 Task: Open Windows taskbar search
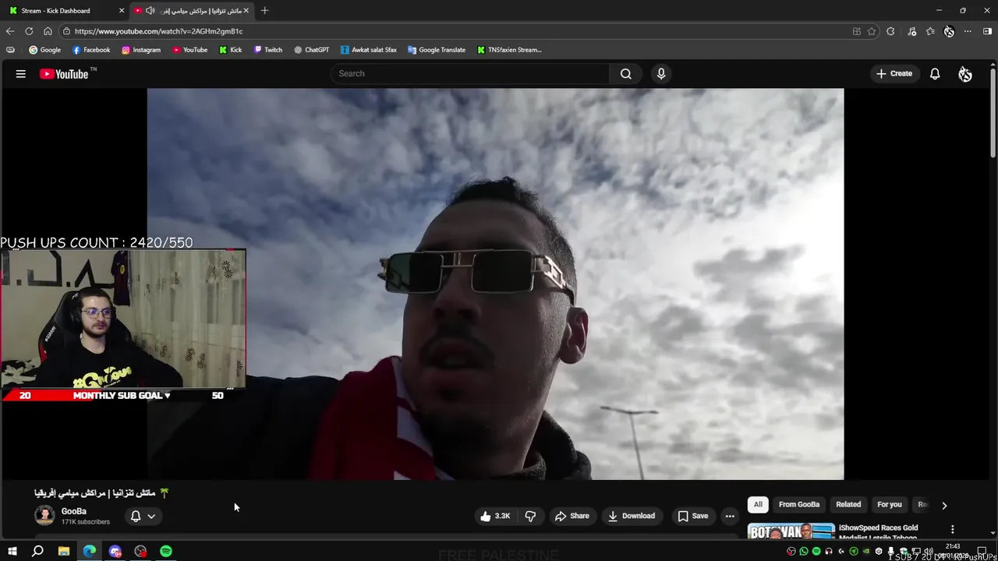coord(37,551)
